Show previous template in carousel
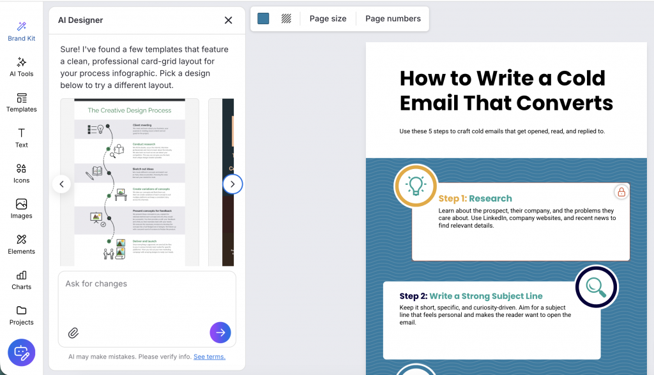The height and width of the screenshot is (375, 654). (62, 184)
